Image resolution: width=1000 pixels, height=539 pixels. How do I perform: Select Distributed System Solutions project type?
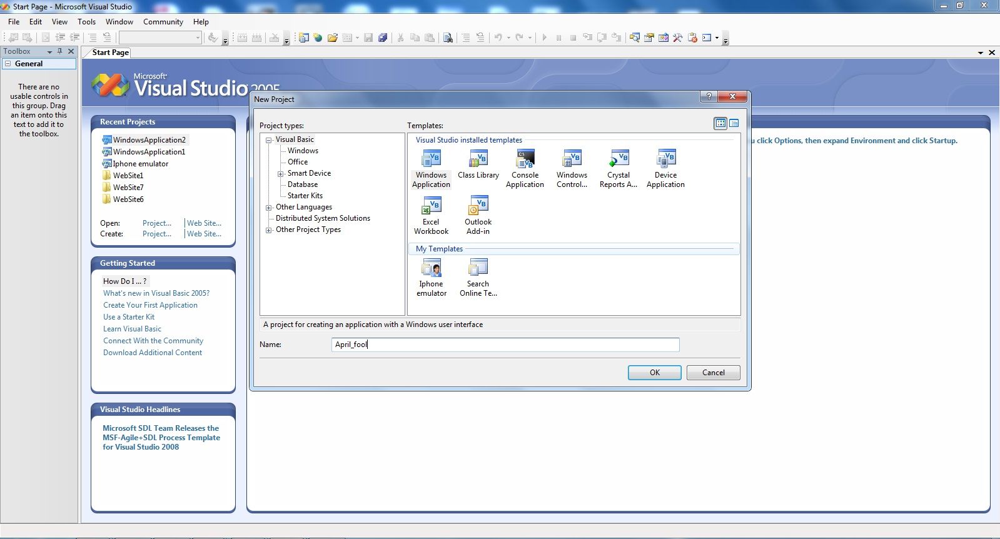pos(323,218)
